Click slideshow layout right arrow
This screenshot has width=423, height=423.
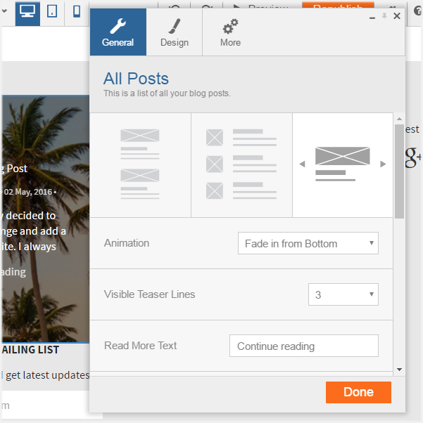pos(383,164)
